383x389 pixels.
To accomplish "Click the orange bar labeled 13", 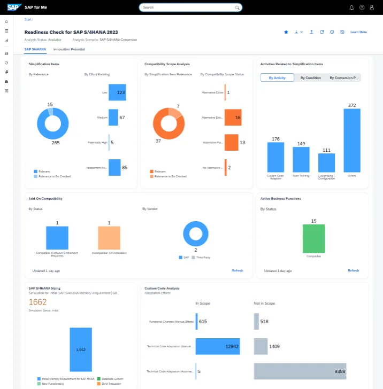I will pos(232,142).
